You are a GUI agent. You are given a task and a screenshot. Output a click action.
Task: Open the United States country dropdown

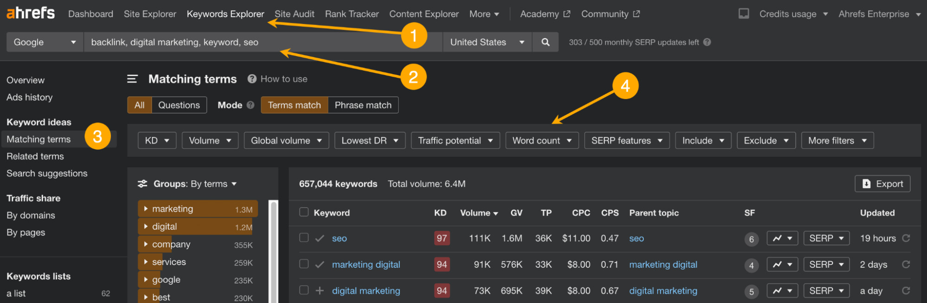coord(487,42)
